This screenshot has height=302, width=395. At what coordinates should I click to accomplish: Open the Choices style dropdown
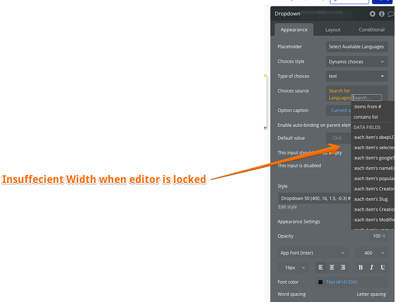(x=357, y=62)
